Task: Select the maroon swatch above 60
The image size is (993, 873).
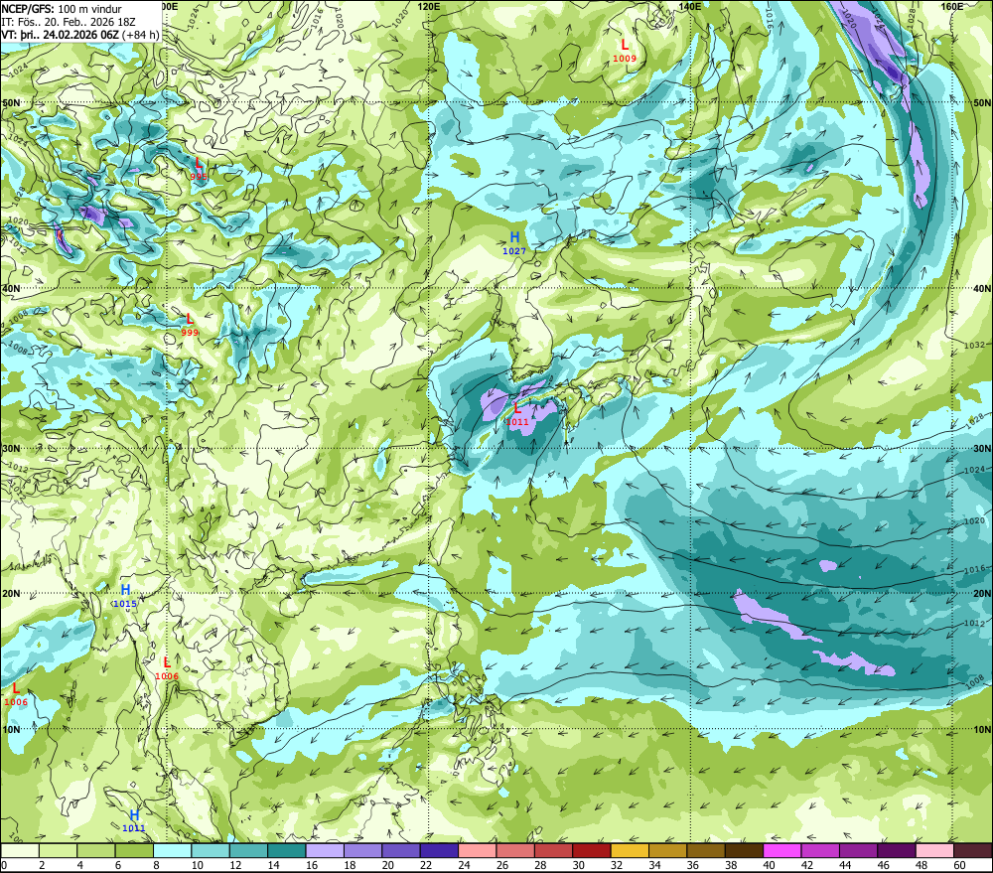Action: pos(973,851)
